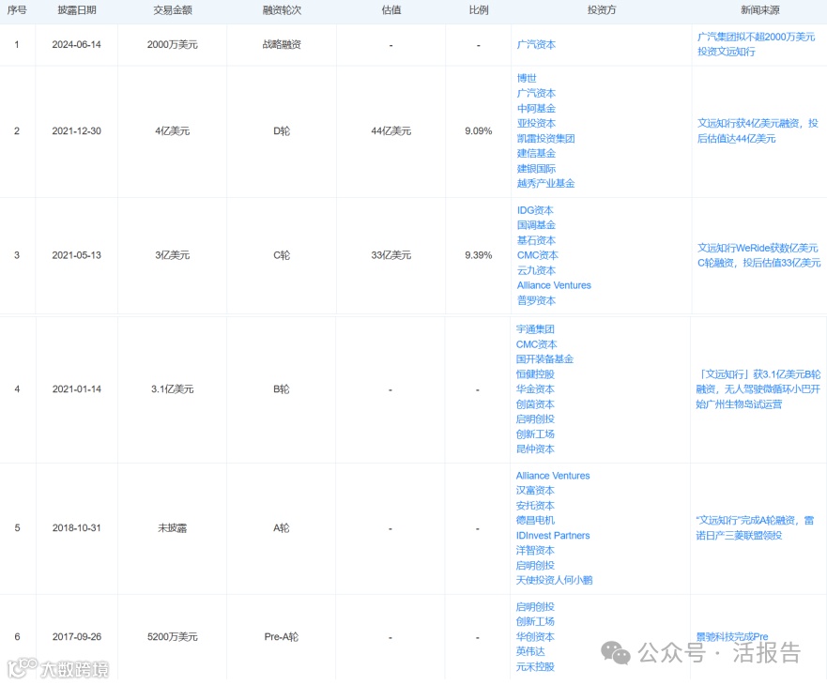Viewport: 827px width, 685px height.
Task: Click the 融资轮次 column header
Action: tap(282, 10)
